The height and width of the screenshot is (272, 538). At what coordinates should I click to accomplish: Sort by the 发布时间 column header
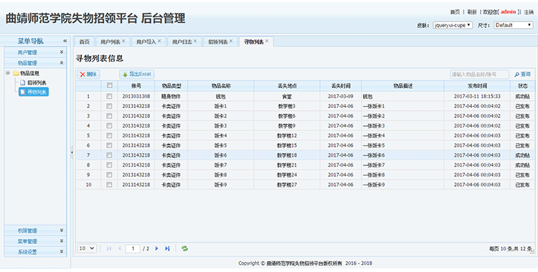(477, 86)
